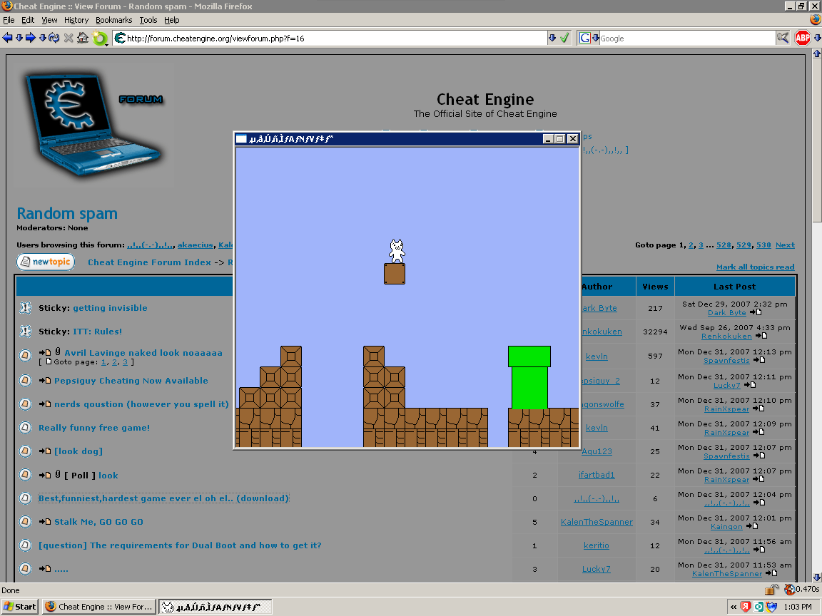822x616 pixels.
Task: Click the browser scrollbar up arrow
Action: tap(817, 53)
